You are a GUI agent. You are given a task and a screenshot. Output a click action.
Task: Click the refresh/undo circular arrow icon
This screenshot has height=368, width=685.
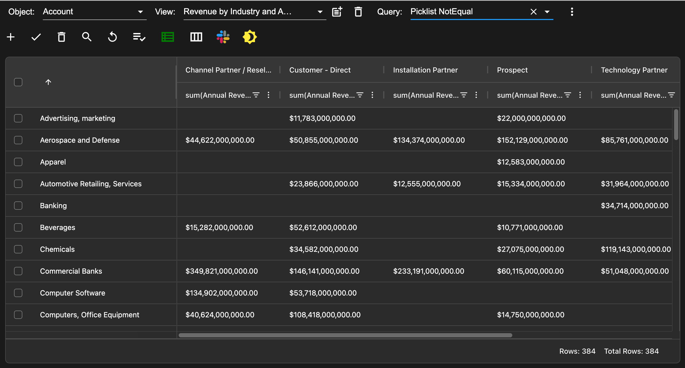point(112,37)
